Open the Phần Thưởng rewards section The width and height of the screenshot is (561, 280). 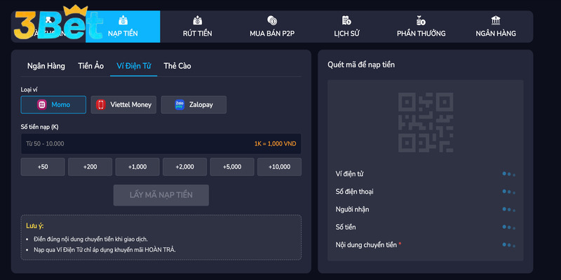(x=421, y=27)
